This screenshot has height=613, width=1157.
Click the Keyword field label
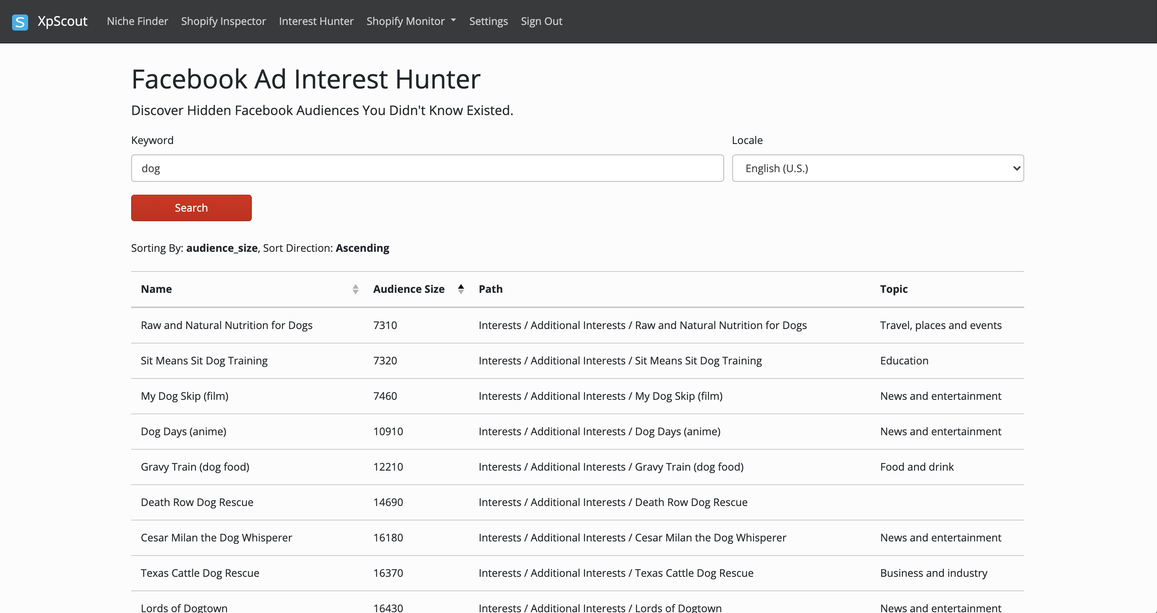click(152, 140)
